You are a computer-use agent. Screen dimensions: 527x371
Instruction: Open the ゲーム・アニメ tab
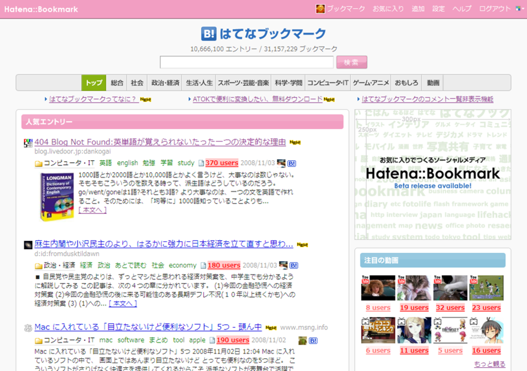[x=370, y=83]
